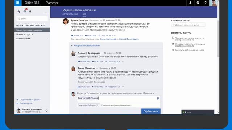Click the Опубликовать button

(151, 111)
